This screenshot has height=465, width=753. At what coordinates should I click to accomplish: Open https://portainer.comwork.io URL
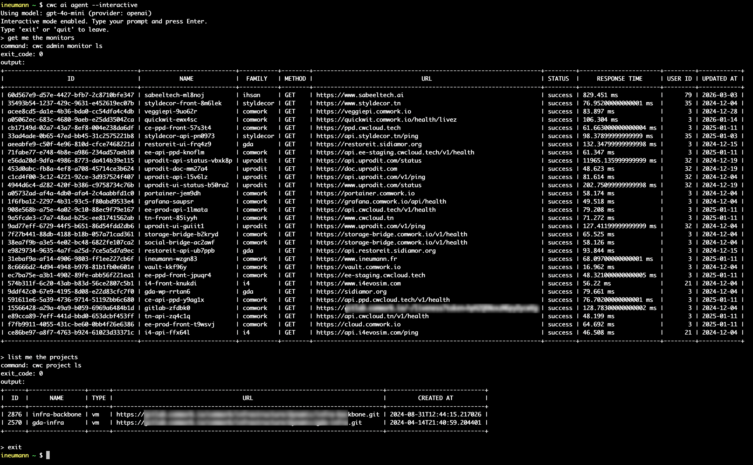[365, 193]
